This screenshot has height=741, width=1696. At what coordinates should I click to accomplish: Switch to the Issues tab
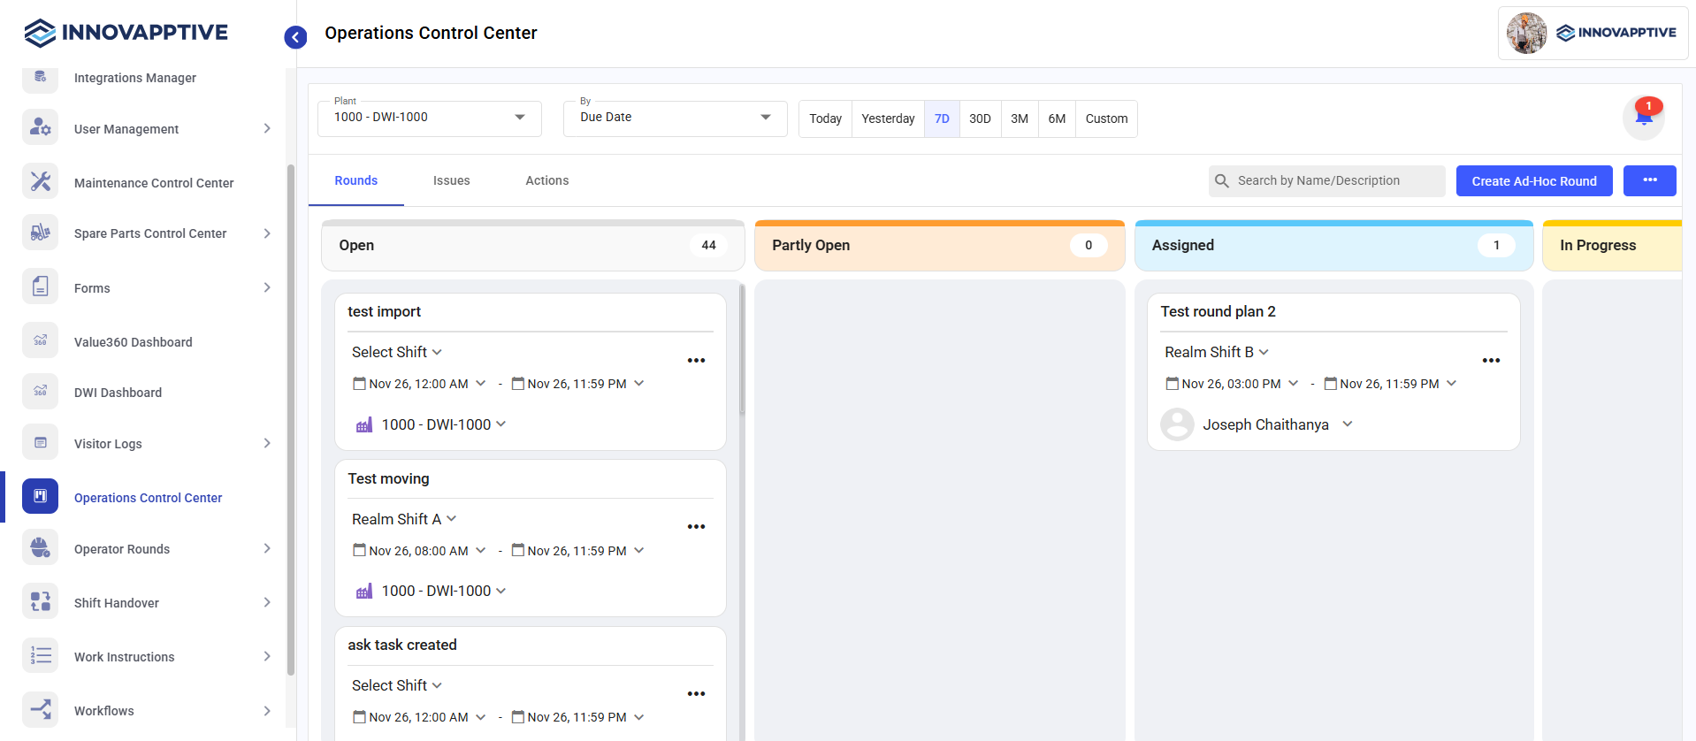point(451,180)
